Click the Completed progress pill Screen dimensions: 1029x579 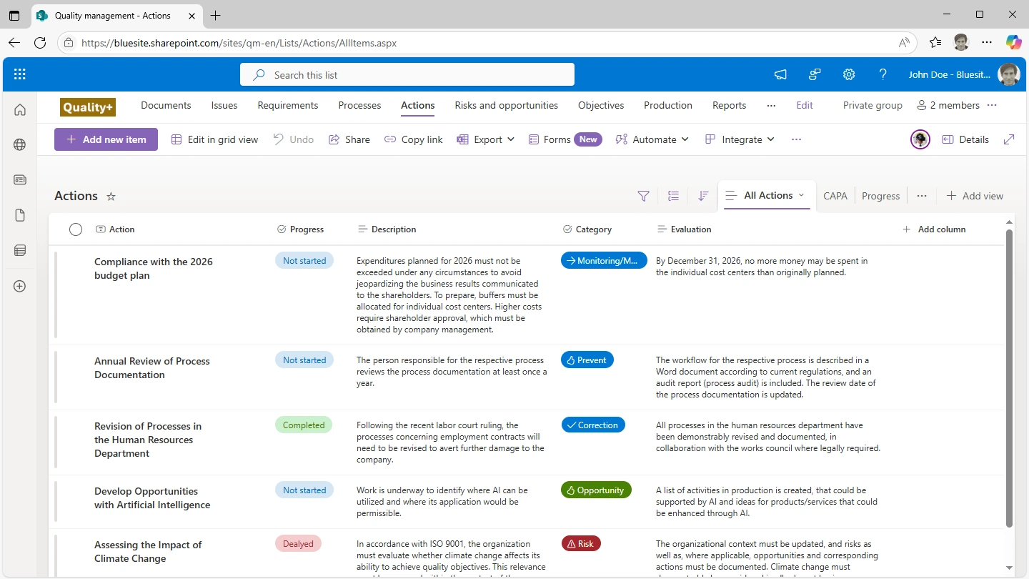click(304, 425)
